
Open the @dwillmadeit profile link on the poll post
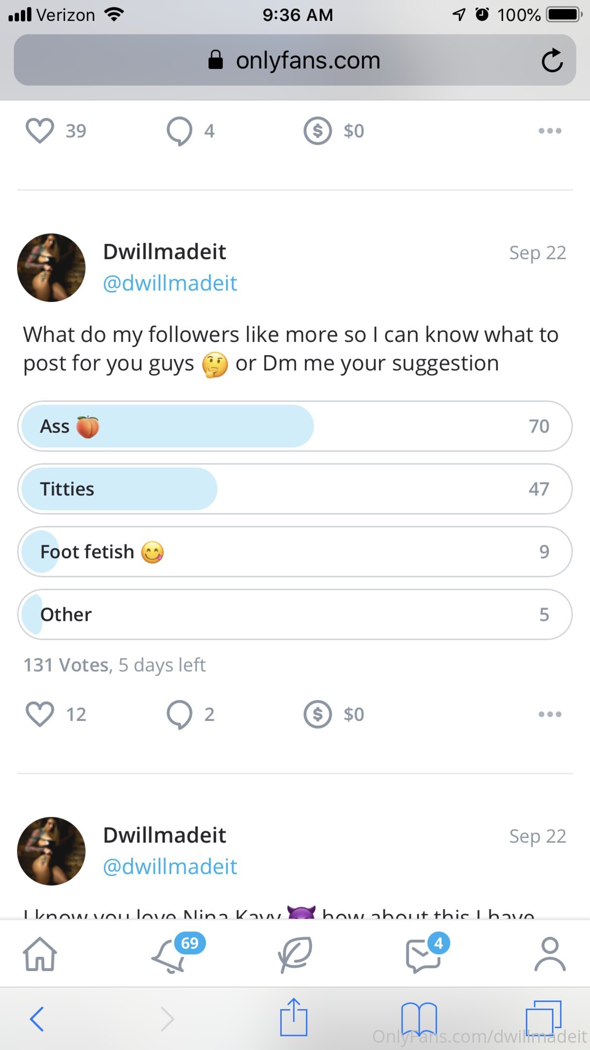coord(170,283)
